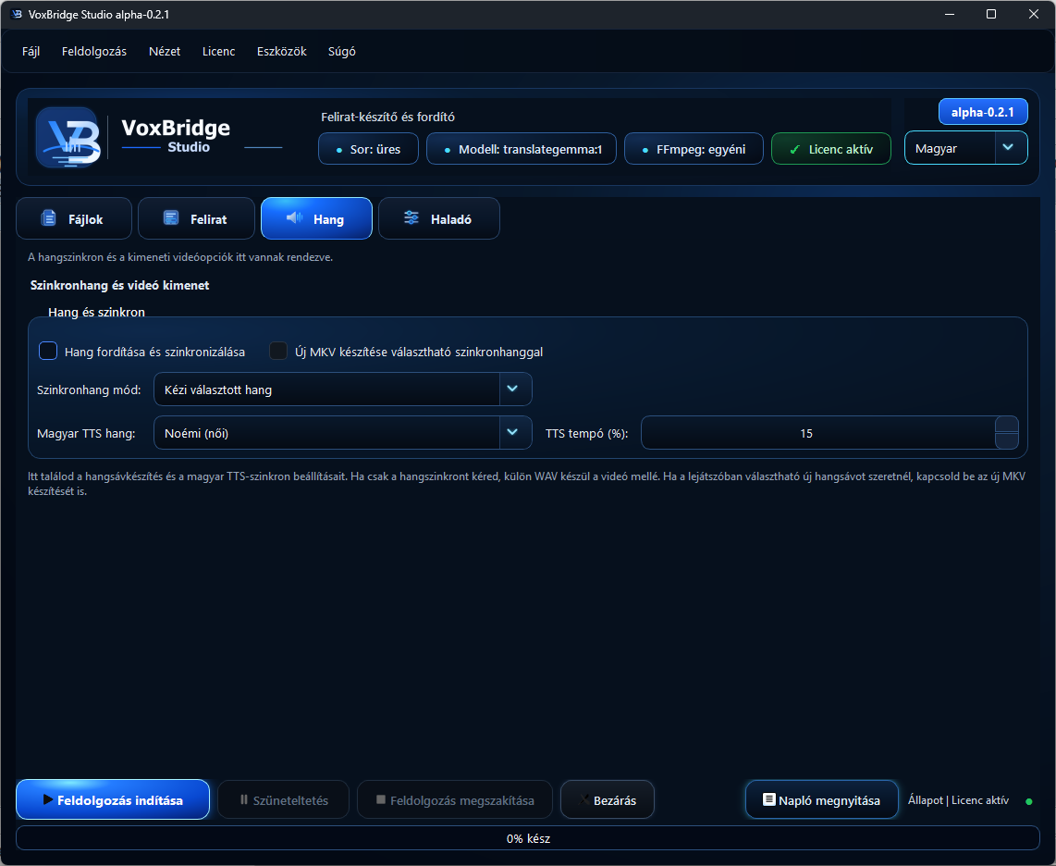Viewport: 1056px width, 866px height.
Task: Click the Sor: üres status pill
Action: [x=368, y=149]
